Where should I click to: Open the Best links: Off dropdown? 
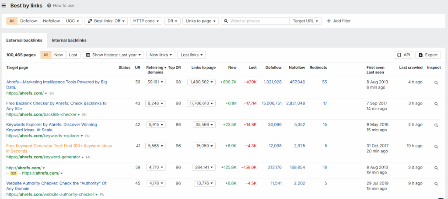click(x=106, y=21)
